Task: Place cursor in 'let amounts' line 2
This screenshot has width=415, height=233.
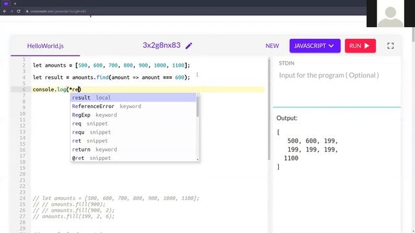Action: coord(111,65)
